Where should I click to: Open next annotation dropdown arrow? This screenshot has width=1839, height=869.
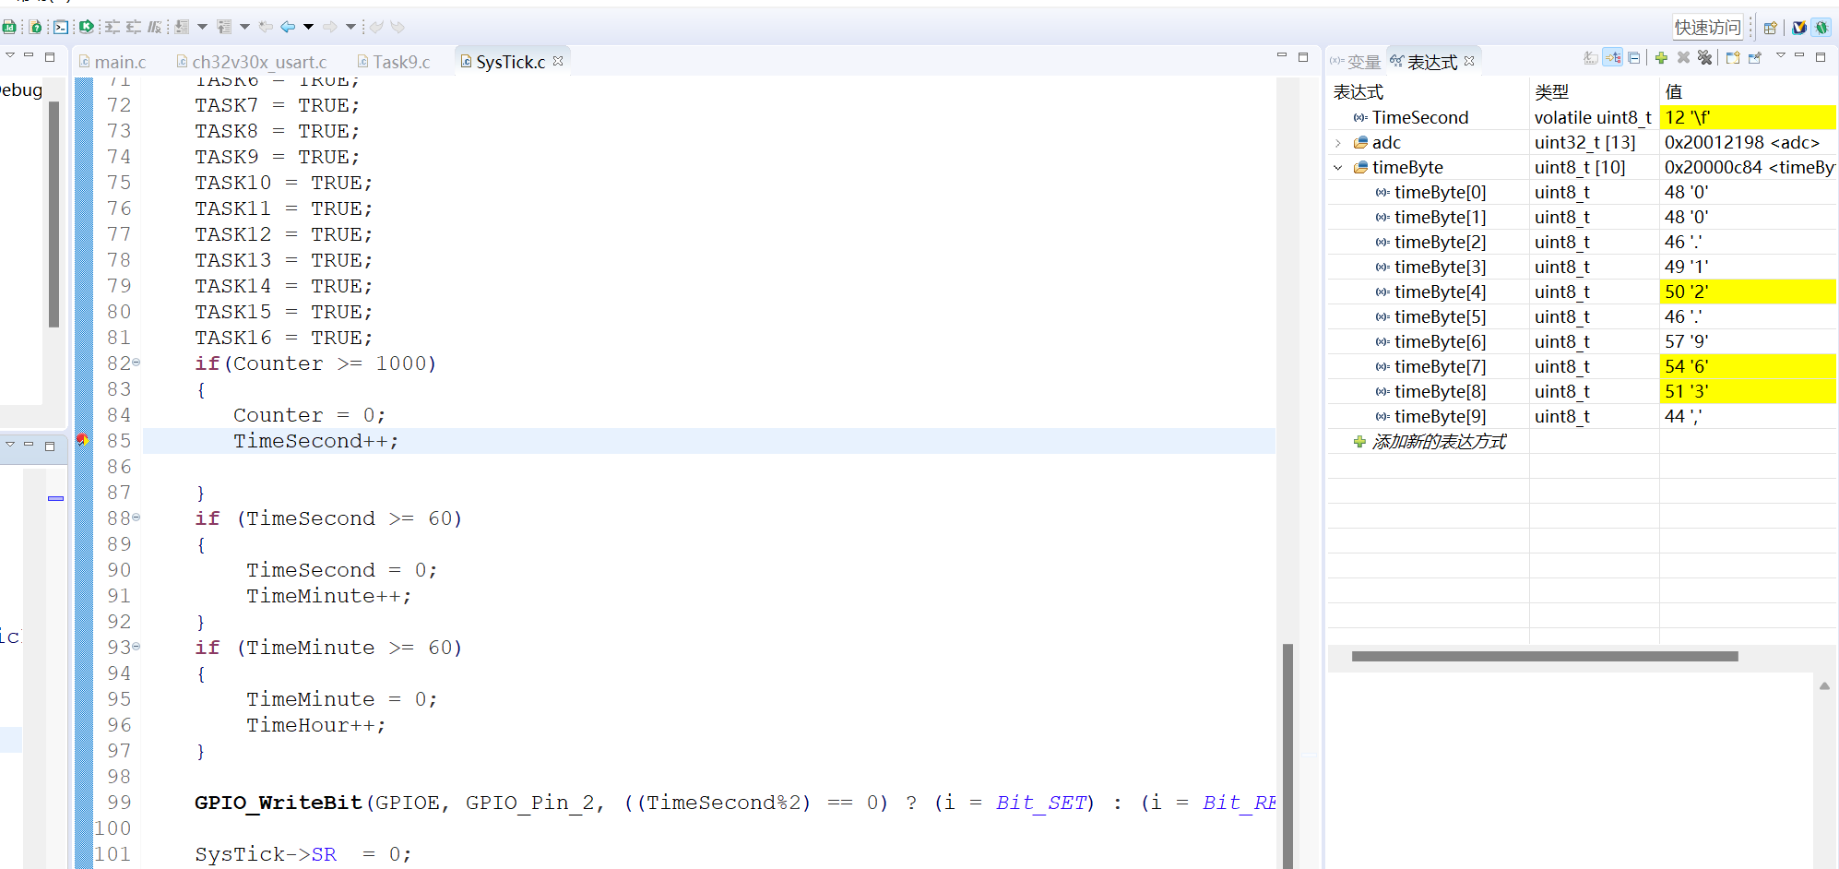pos(202,27)
